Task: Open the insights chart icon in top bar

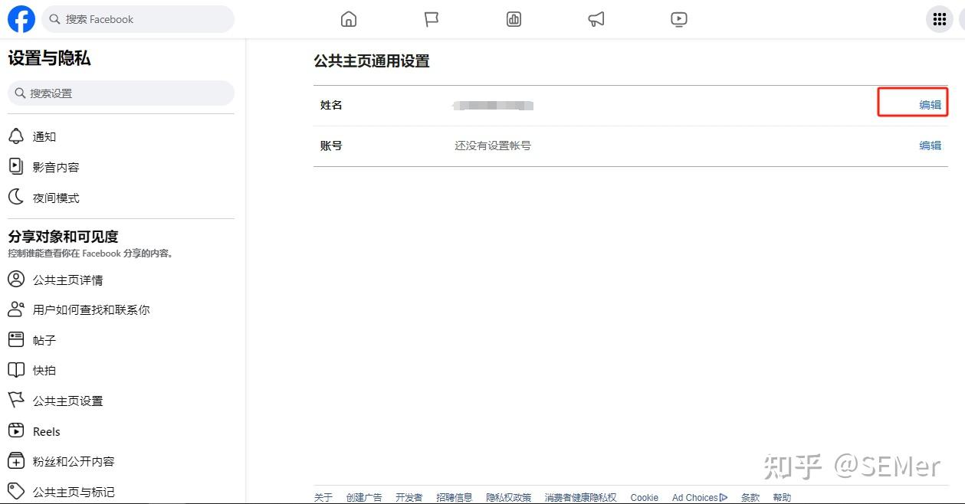Action: tap(514, 19)
